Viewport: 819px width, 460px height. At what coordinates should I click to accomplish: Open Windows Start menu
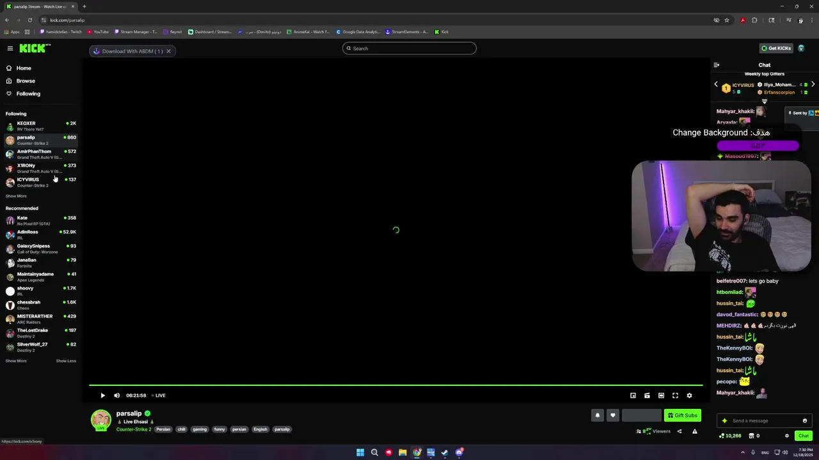point(360,452)
